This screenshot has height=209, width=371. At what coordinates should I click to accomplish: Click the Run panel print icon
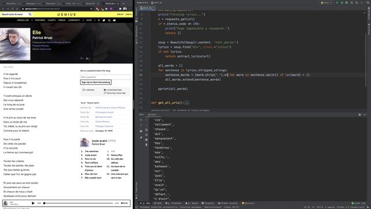(x=146, y=139)
